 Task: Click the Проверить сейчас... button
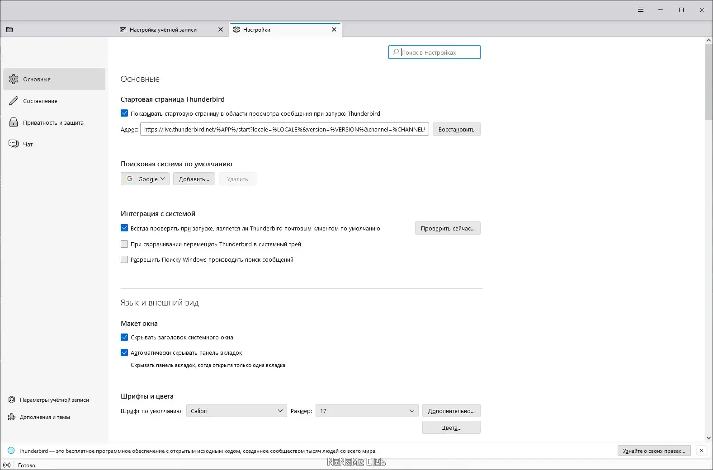(x=448, y=228)
